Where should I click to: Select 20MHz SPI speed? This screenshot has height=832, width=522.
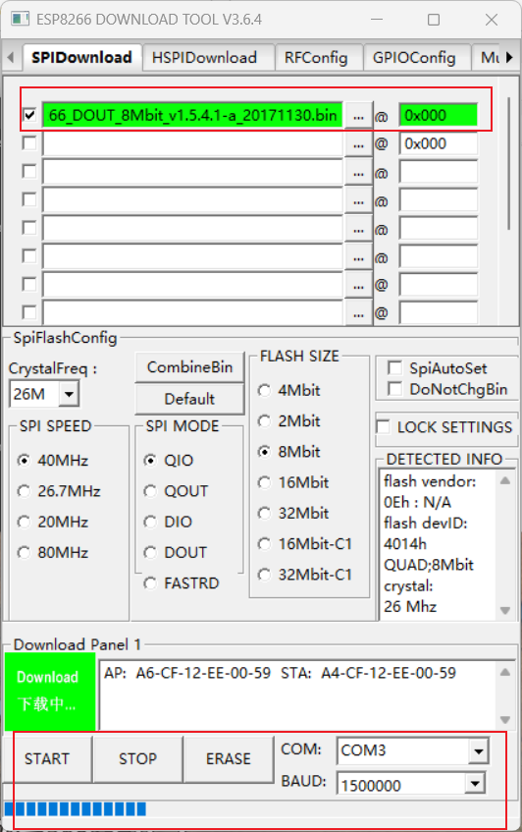coord(52,522)
